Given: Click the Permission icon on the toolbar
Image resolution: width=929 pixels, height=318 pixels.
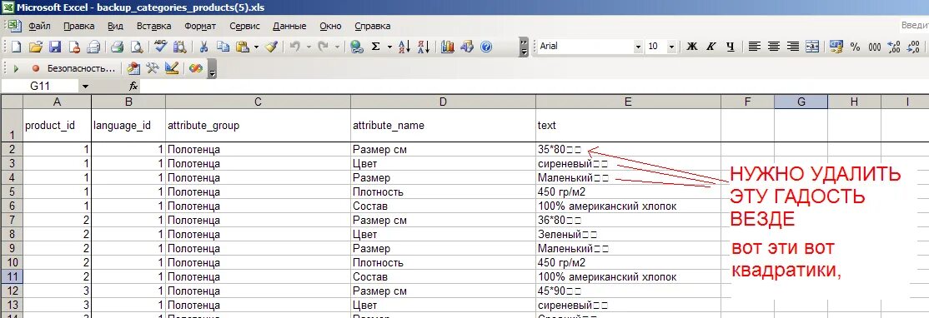Looking at the screenshot, I should coord(75,47).
